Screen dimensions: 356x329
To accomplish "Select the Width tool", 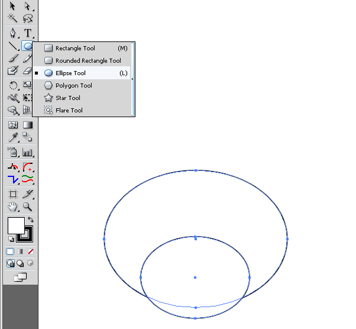I will tap(13, 98).
